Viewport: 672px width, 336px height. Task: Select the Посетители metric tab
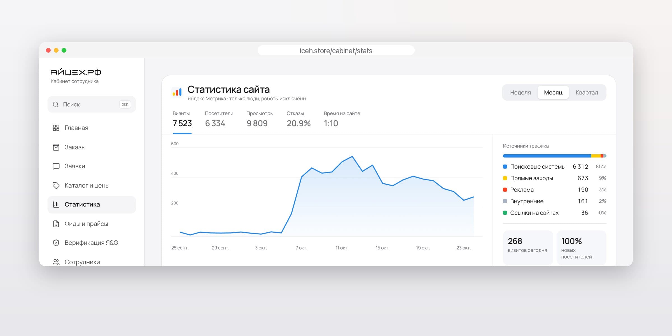(219, 119)
